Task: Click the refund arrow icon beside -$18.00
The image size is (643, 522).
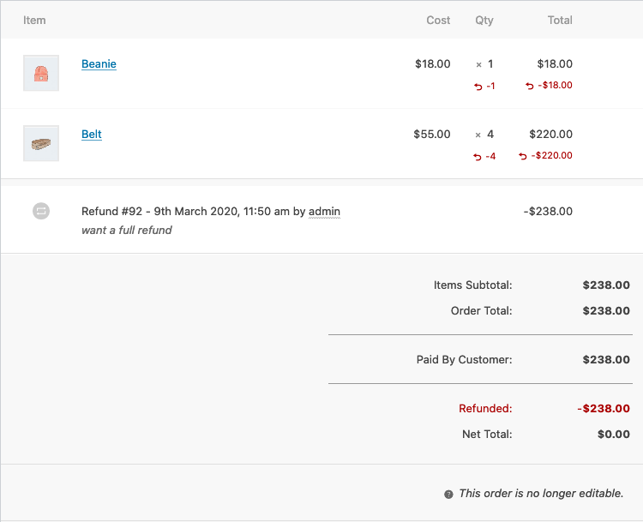Action: [x=529, y=86]
